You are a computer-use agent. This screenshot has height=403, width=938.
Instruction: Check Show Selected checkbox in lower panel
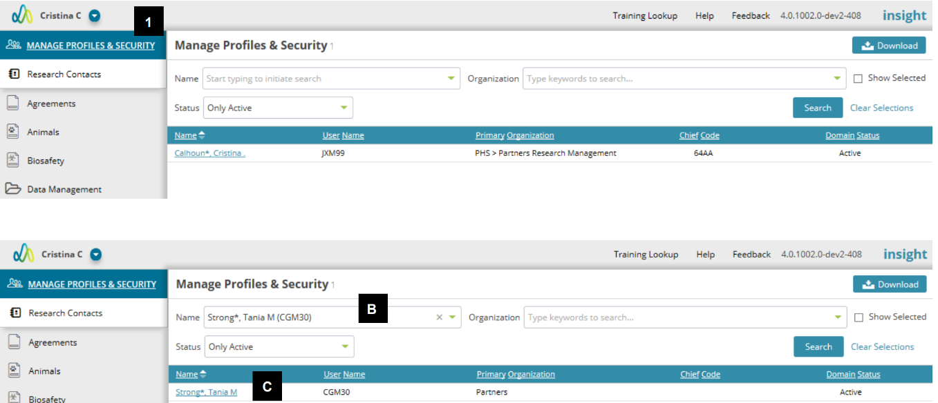coord(859,317)
